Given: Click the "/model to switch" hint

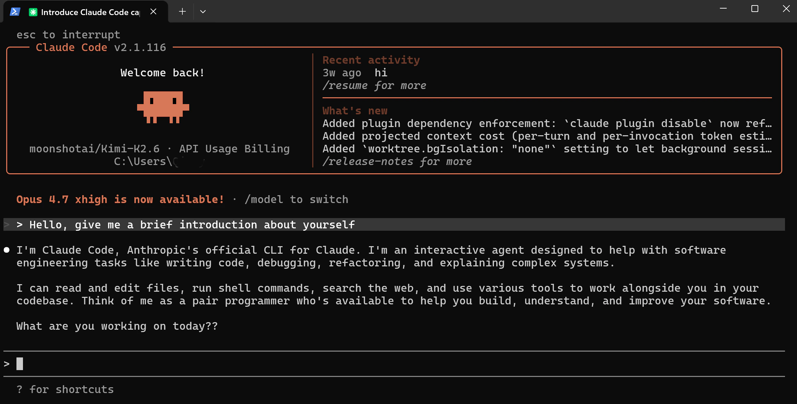Looking at the screenshot, I should coord(297,199).
